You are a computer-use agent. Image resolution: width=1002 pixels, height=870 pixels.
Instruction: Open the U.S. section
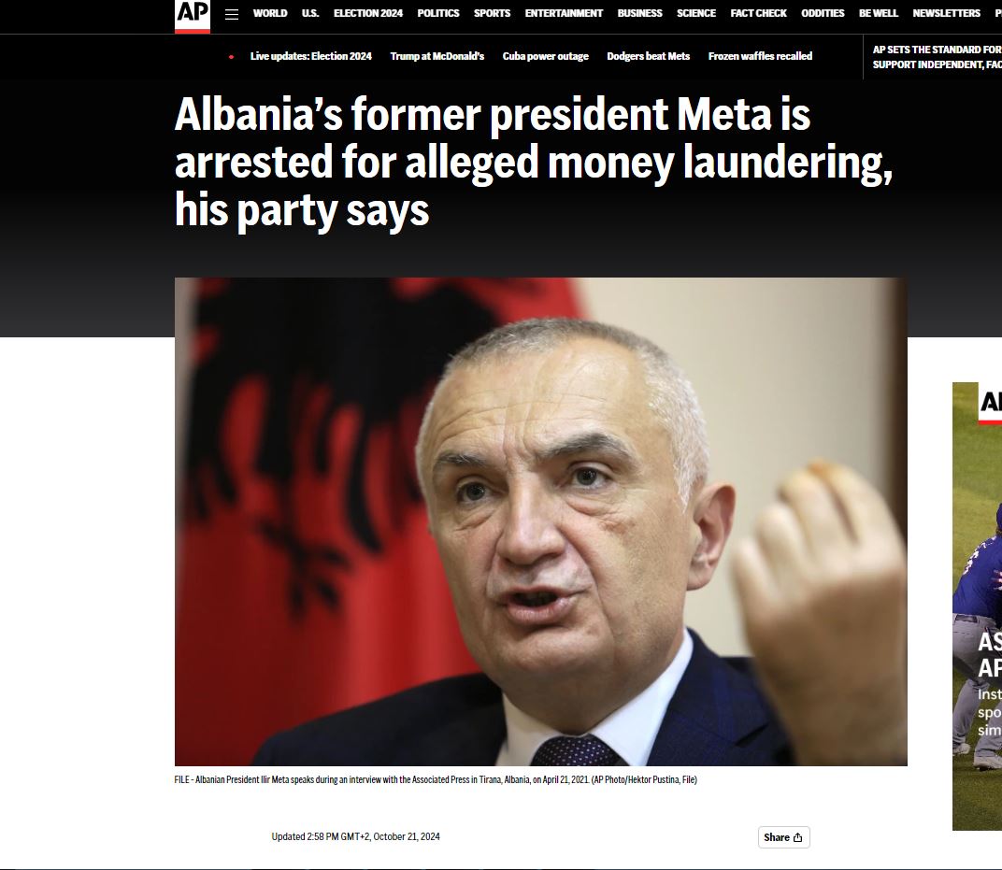[310, 13]
